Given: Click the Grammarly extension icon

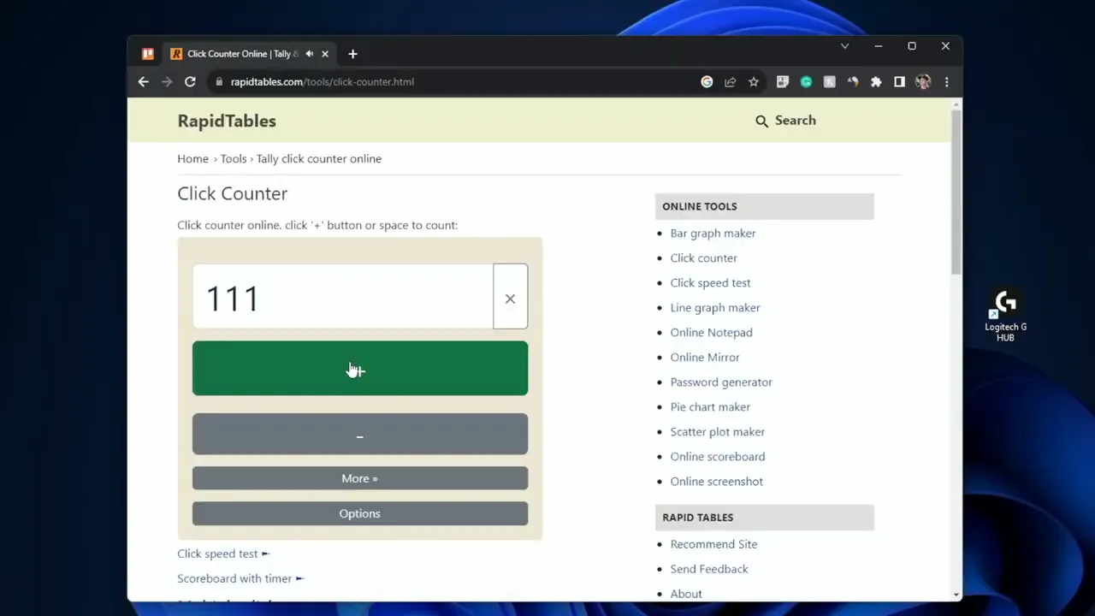Looking at the screenshot, I should [x=806, y=82].
